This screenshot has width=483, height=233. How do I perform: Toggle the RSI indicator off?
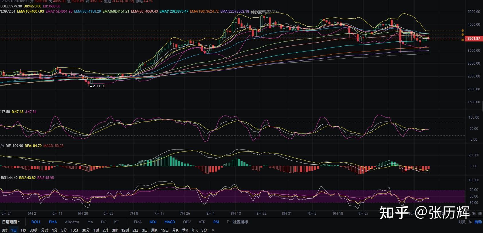[216, 222]
